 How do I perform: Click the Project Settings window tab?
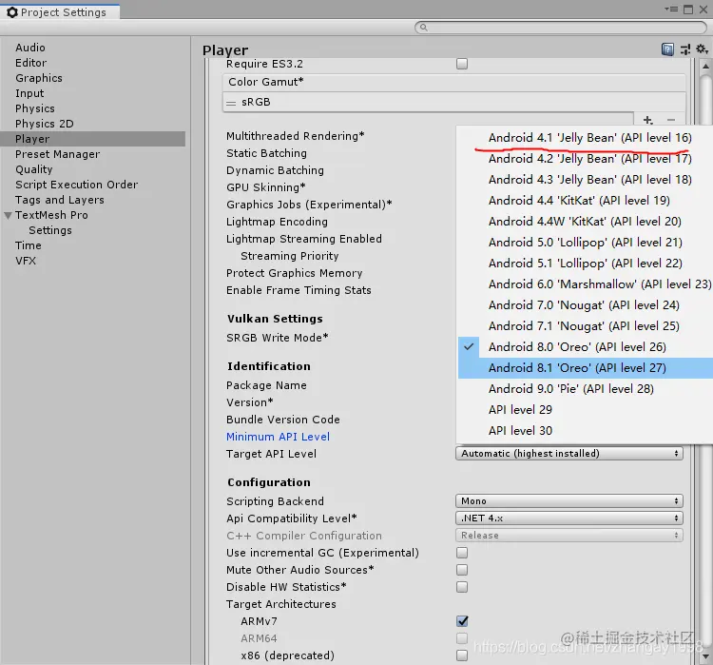(60, 11)
